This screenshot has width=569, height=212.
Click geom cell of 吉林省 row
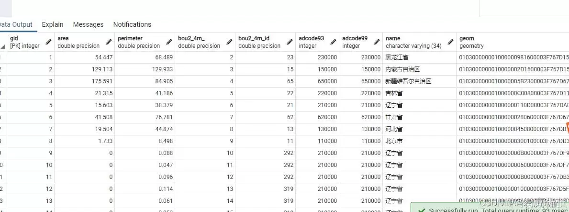pyautogui.click(x=513, y=93)
